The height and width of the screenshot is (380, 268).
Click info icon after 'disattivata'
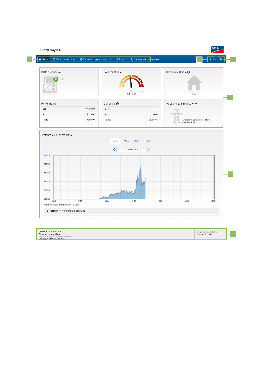(x=193, y=122)
